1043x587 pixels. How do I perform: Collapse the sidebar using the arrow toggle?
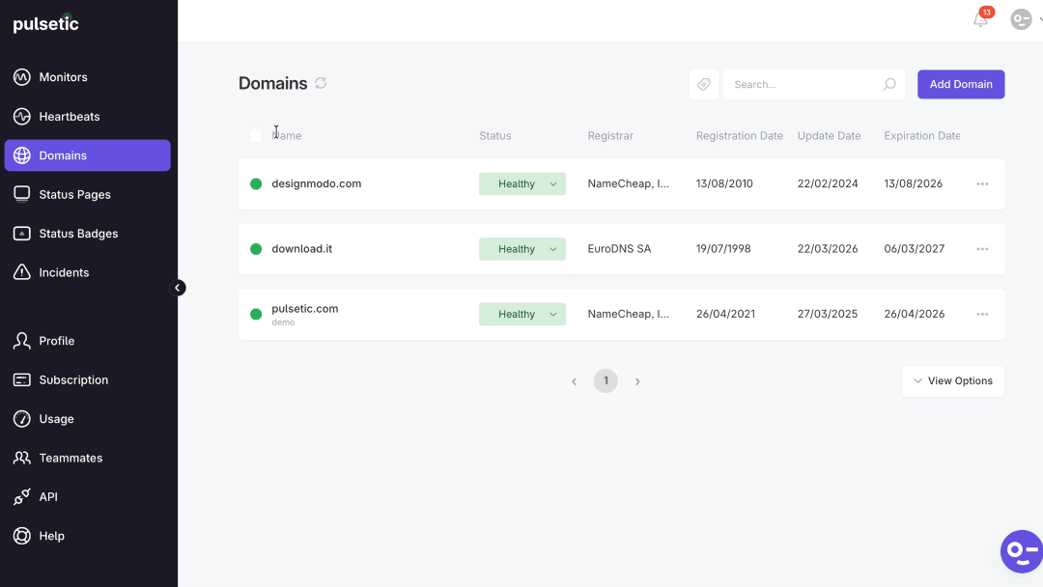click(178, 287)
